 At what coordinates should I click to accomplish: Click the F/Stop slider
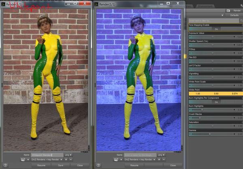click(212, 53)
